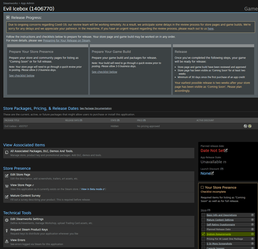Toggle the checked System Requirements checkbox

point(203,234)
